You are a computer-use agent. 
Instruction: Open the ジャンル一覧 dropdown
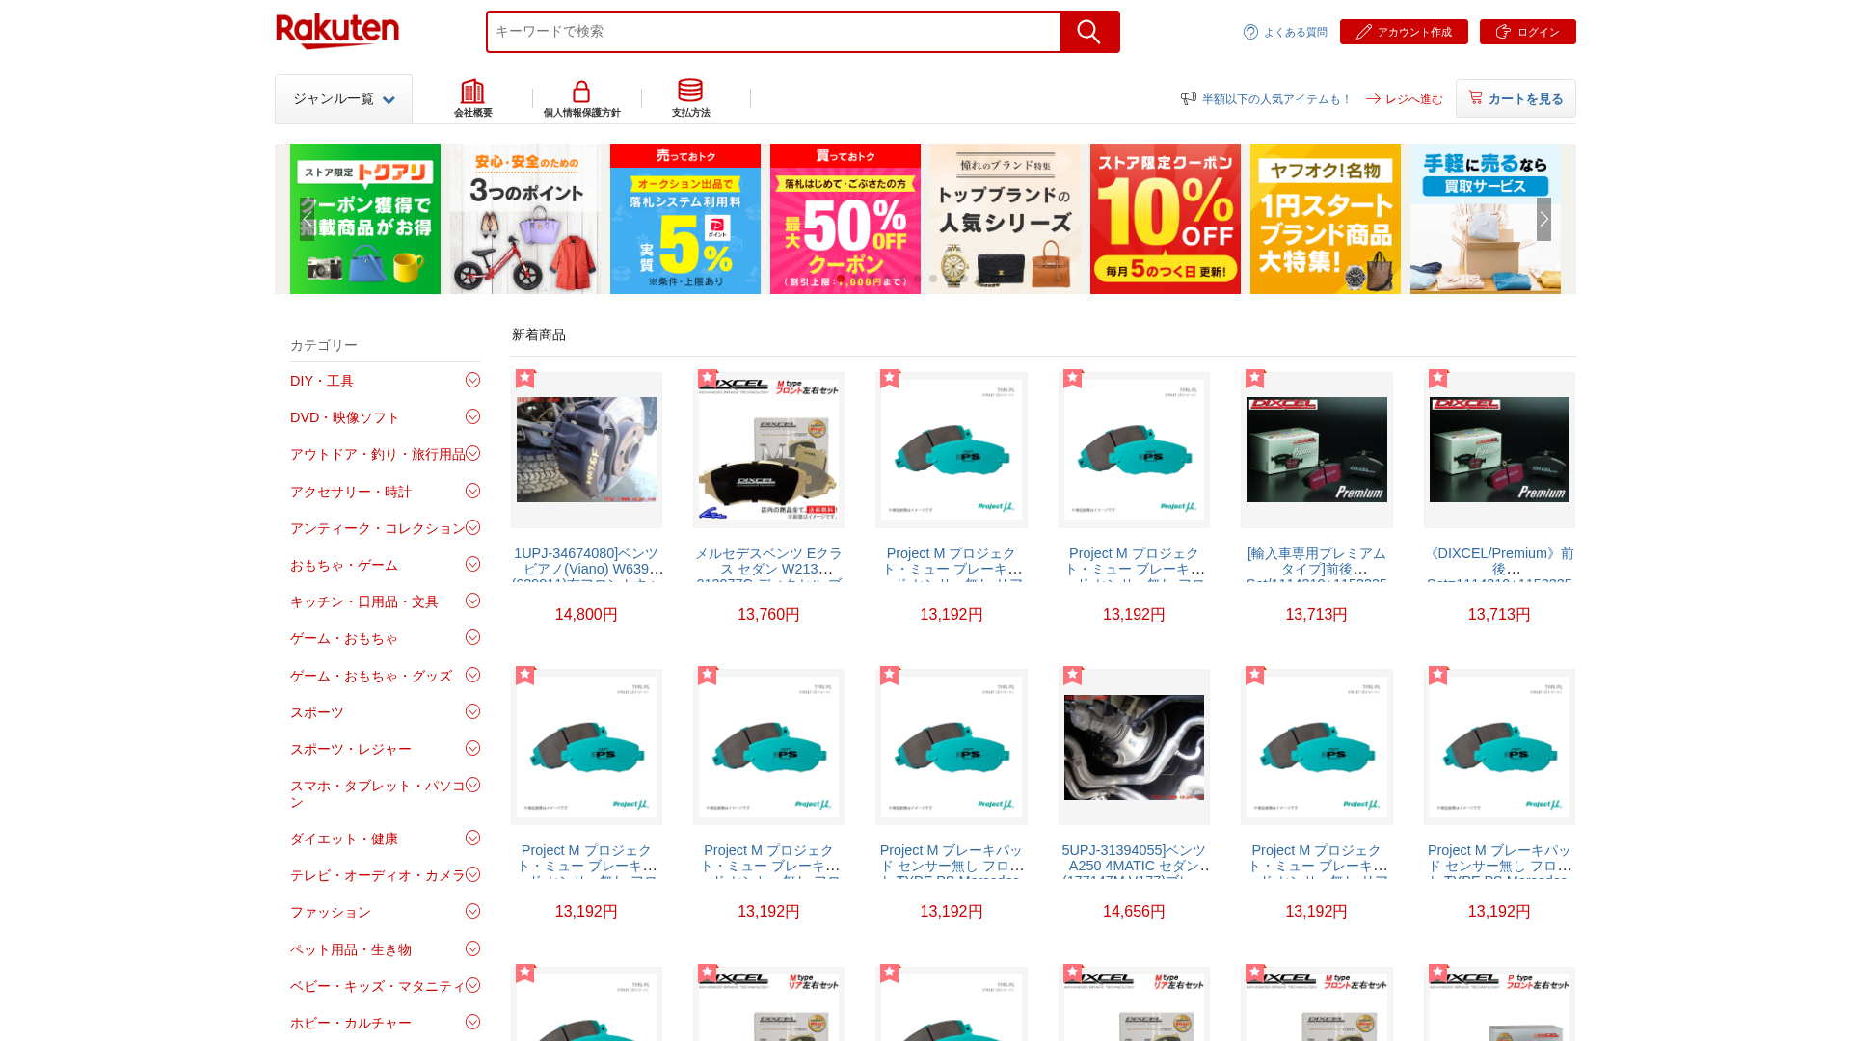pos(343,99)
